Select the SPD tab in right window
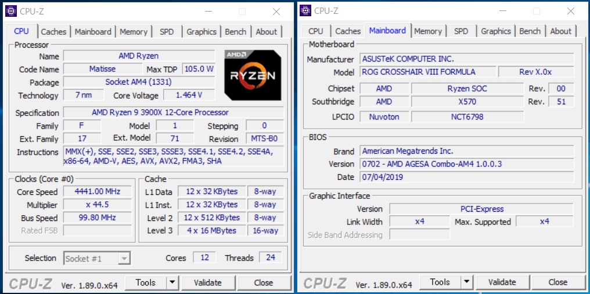This screenshot has height=294, width=590. click(x=461, y=31)
